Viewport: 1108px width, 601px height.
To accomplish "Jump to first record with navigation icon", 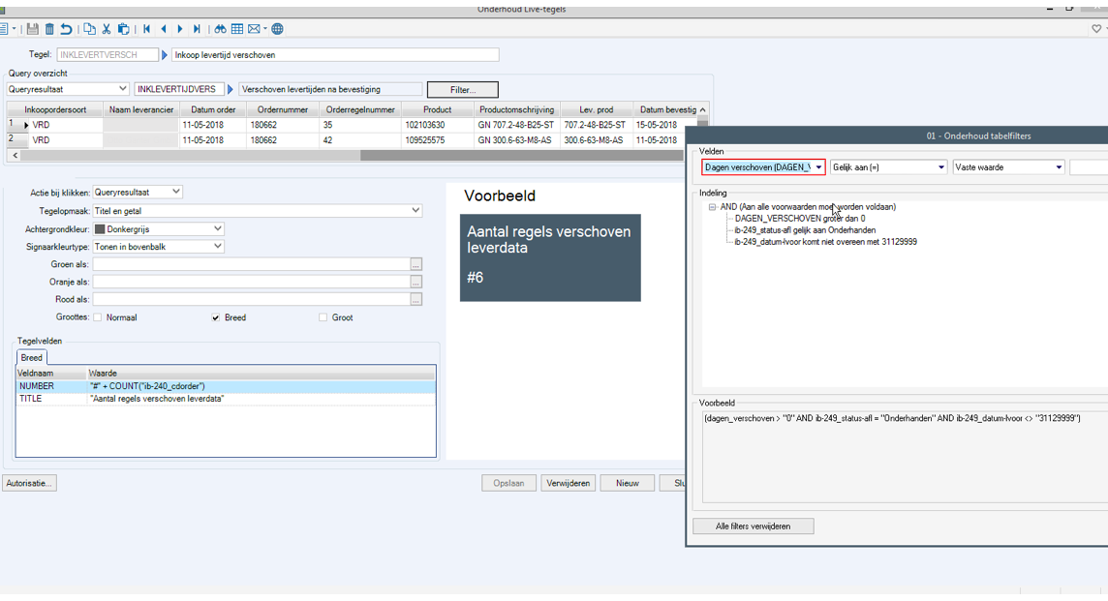I will tap(147, 29).
